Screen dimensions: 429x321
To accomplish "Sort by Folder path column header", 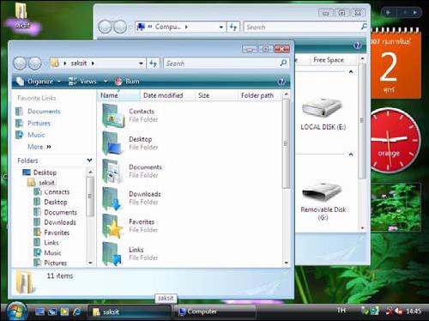I will [260, 95].
